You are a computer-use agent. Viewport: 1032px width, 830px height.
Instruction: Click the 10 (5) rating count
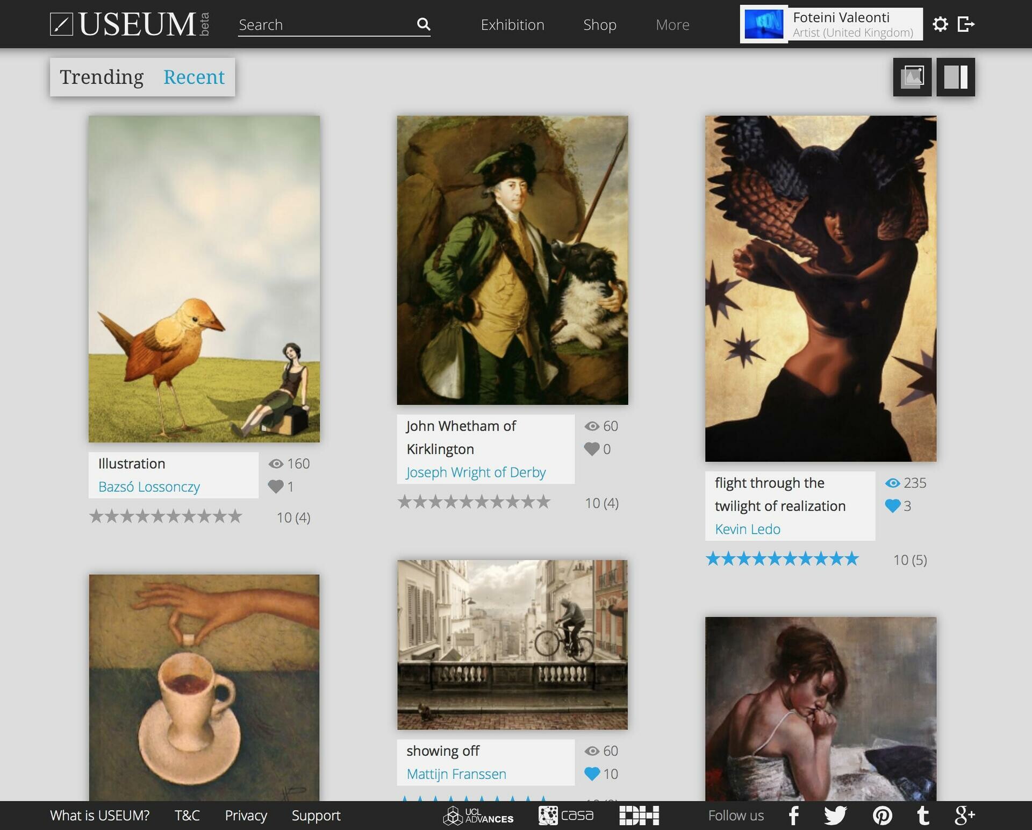pos(910,560)
